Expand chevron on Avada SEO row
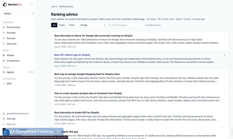Image resolution: width=233 pixels, height=139 pixels. [224, 113]
